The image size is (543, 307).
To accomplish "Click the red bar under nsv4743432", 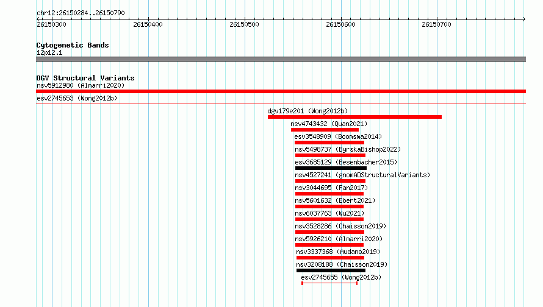I will click(325, 130).
